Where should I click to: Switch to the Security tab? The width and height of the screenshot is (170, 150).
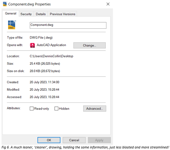[x=26, y=14]
